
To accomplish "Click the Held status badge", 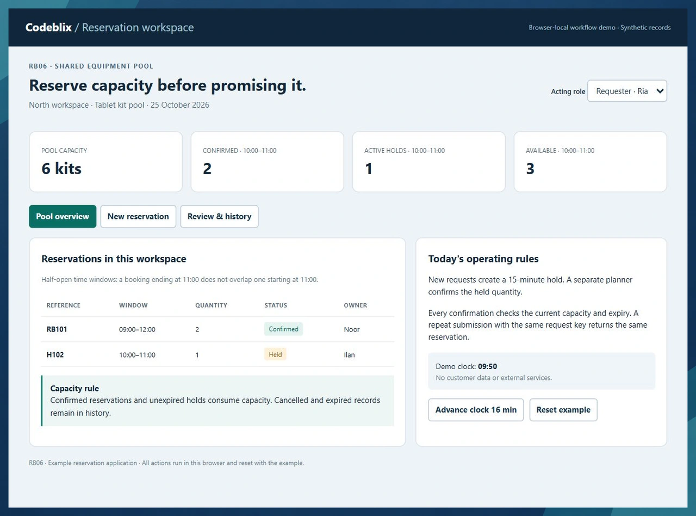I will [x=275, y=354].
